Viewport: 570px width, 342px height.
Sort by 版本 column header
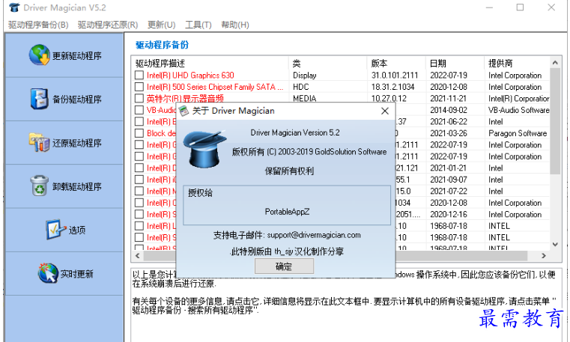pyautogui.click(x=396, y=63)
